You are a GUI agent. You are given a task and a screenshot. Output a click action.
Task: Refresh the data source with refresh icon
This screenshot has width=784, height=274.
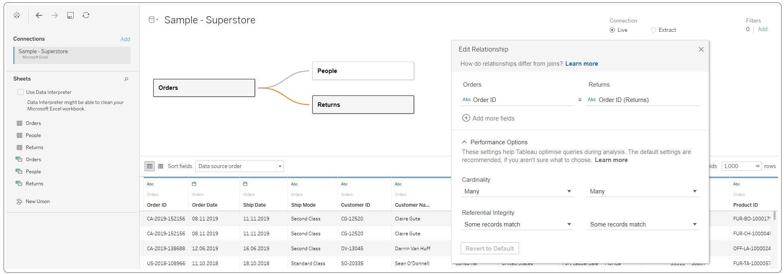click(86, 15)
